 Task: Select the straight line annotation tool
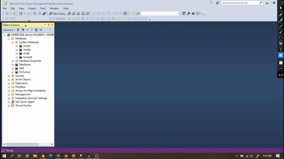(281, 26)
